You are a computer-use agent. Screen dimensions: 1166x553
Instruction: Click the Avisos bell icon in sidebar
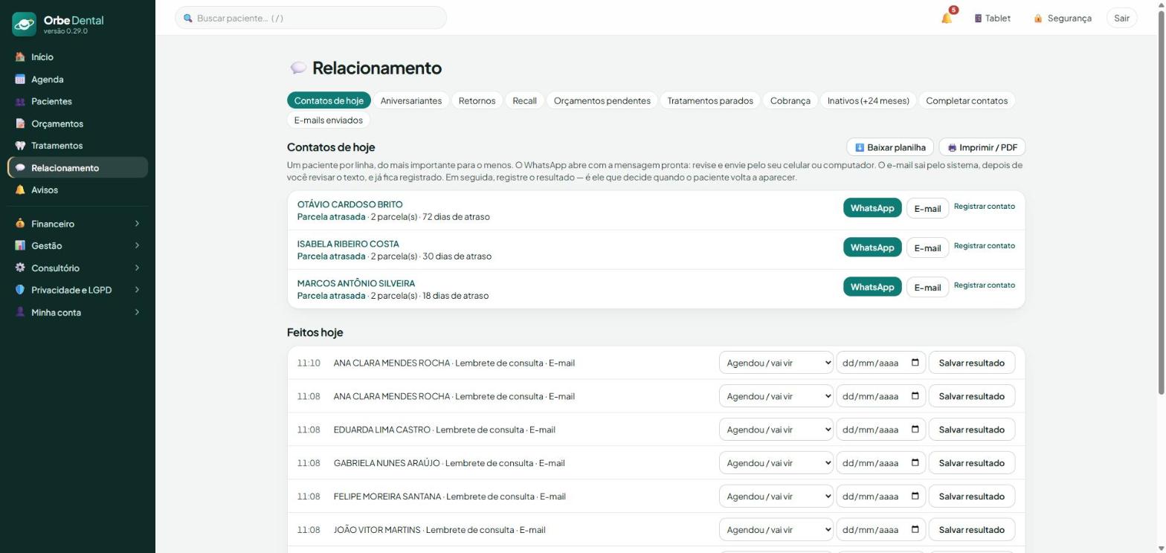(20, 190)
